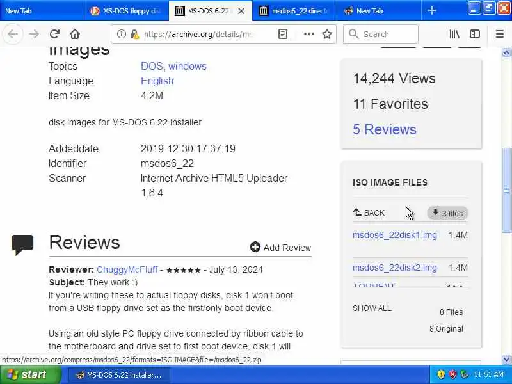
Task: Open a new tab with plus button
Action: (x=431, y=10)
